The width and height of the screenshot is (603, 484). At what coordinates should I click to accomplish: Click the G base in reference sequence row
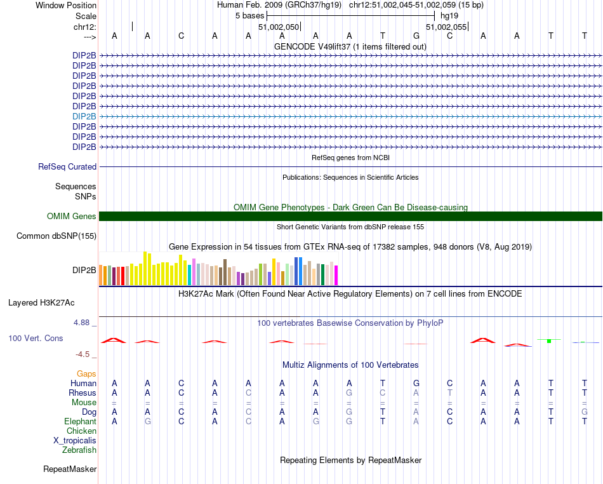(416, 36)
